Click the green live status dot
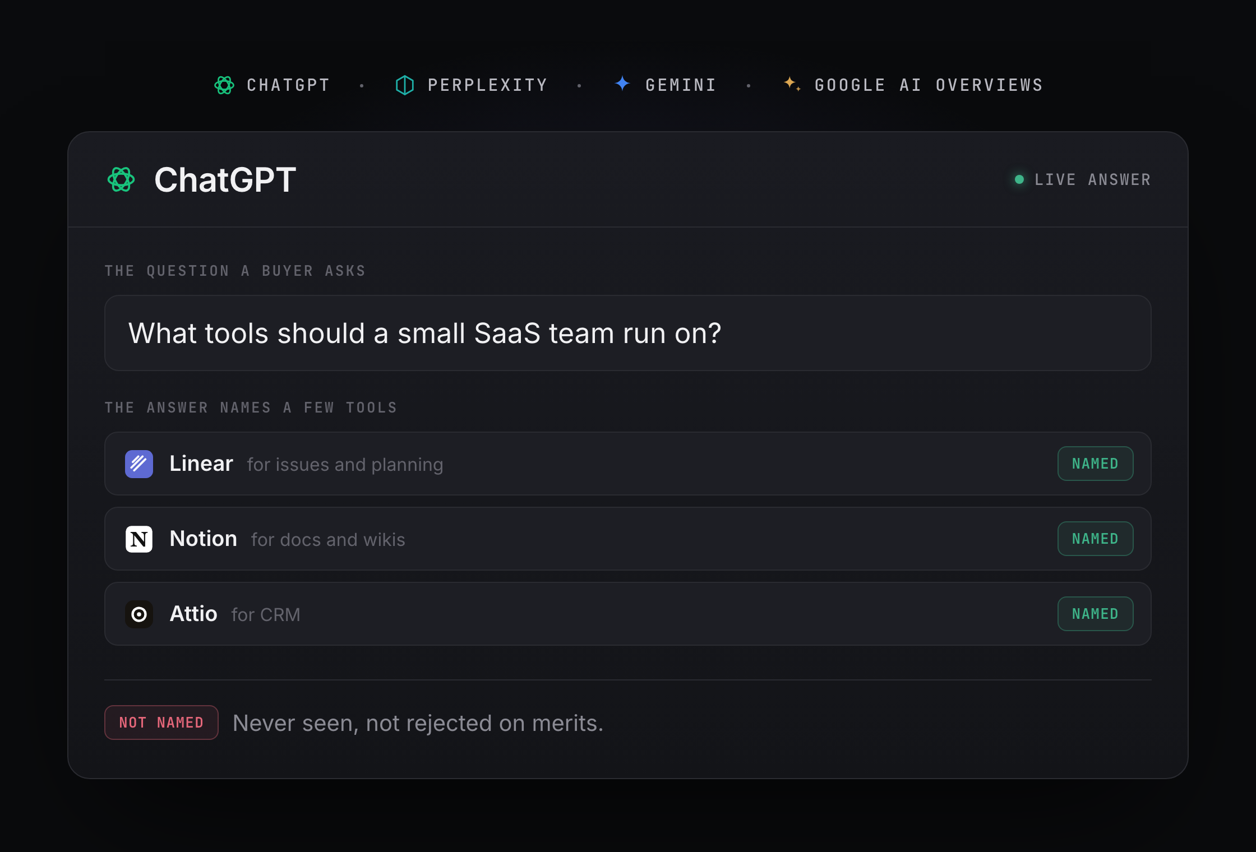 1019,179
